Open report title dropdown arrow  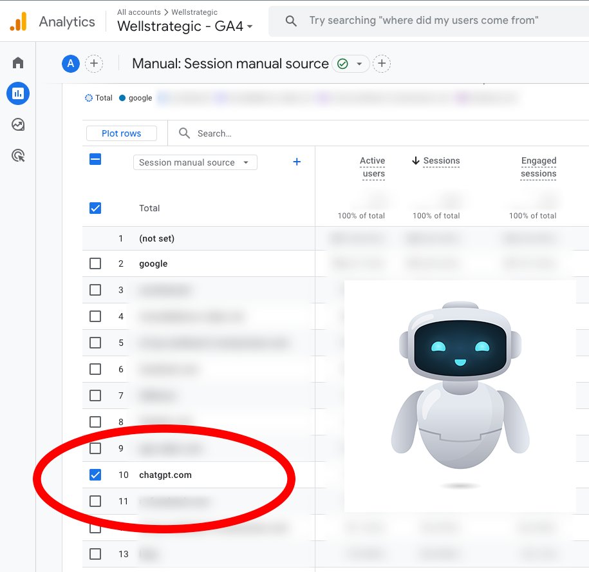(x=359, y=64)
